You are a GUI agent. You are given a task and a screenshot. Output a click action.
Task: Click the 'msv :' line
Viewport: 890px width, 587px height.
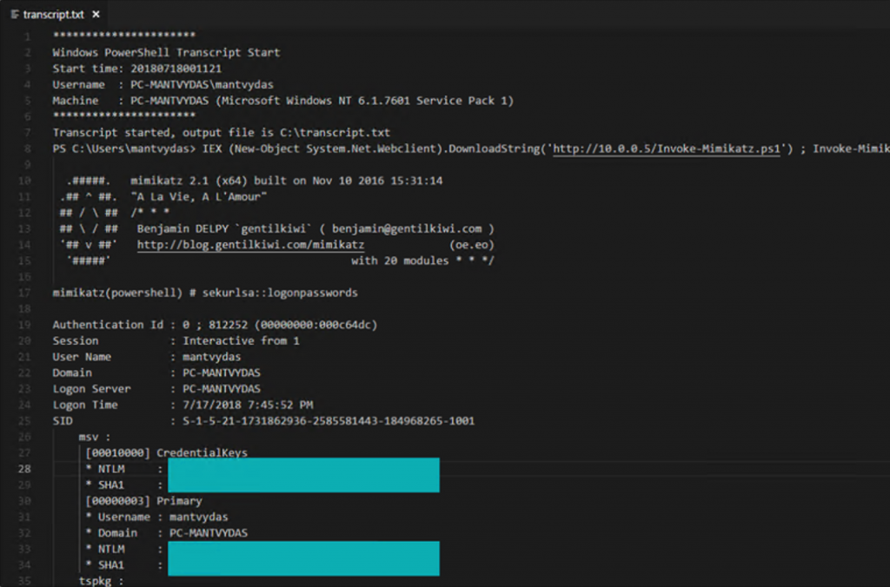[94, 438]
